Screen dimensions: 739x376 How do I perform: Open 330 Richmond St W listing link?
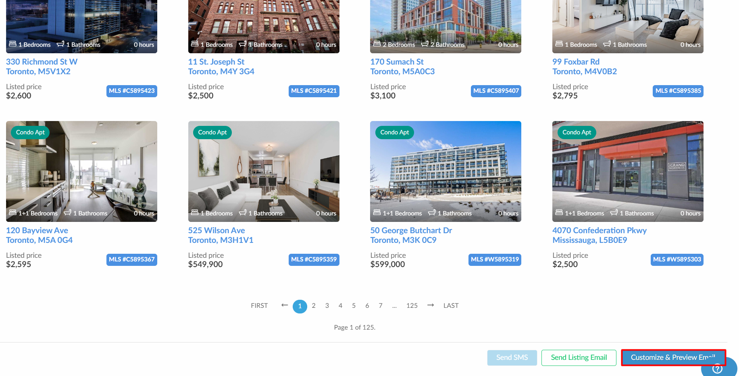tap(42, 67)
